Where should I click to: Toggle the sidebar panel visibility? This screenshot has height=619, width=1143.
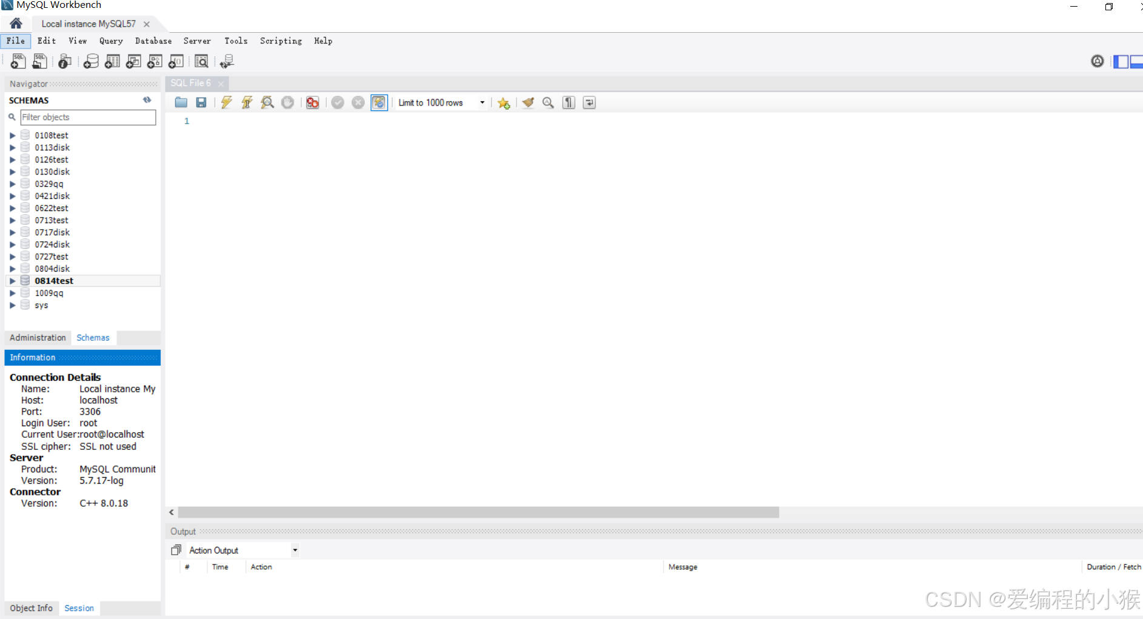click(x=1121, y=61)
